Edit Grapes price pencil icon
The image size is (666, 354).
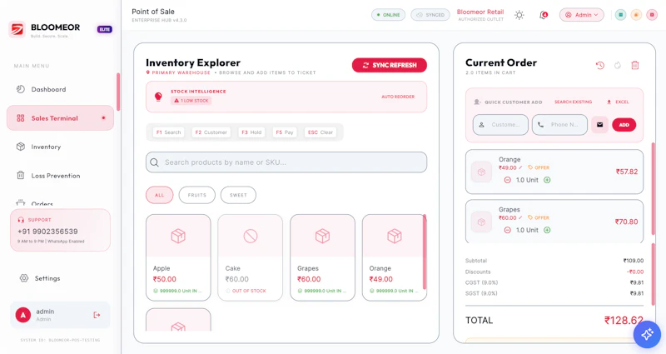(520, 218)
